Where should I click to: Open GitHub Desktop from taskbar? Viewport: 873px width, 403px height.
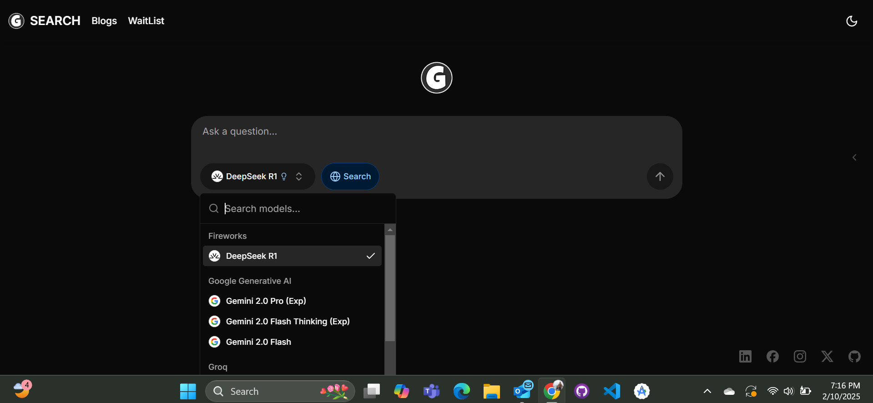point(582,391)
